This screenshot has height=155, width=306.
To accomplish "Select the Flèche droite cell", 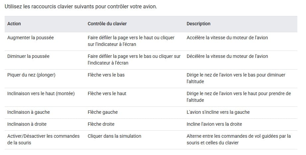I will pos(101,124).
